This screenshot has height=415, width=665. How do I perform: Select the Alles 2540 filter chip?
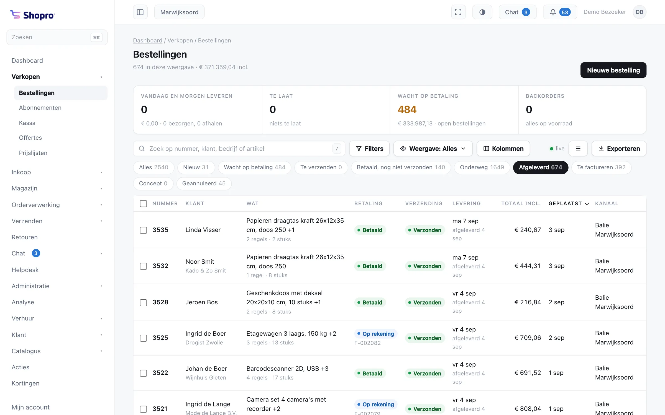point(154,167)
